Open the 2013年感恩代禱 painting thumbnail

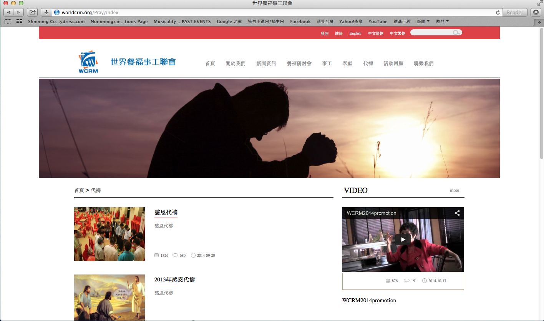(x=109, y=298)
